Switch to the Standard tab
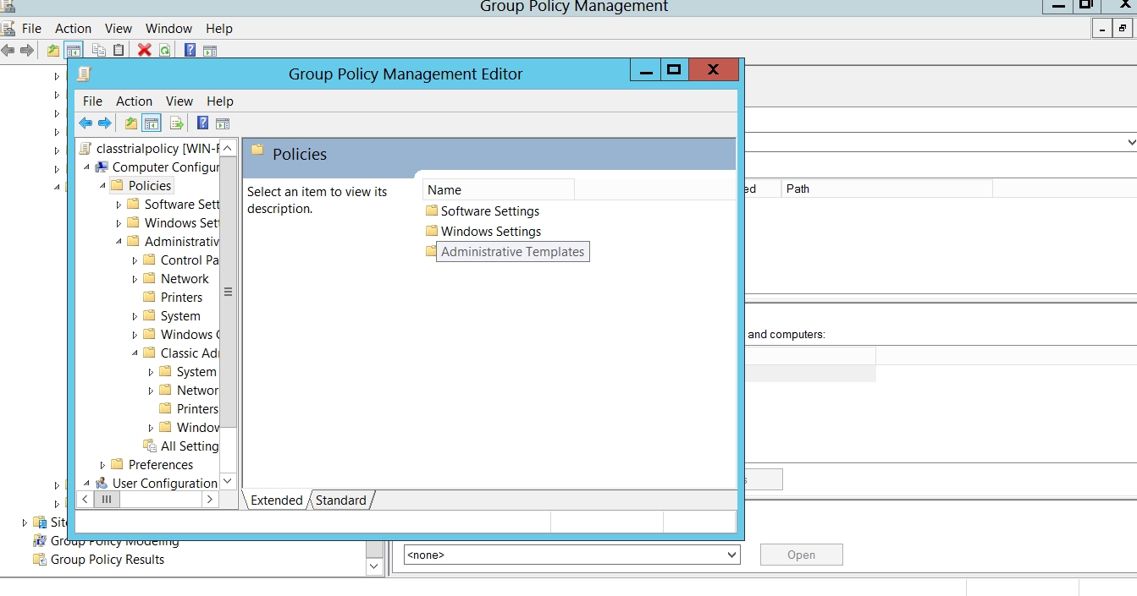1137x596 pixels. 341,500
